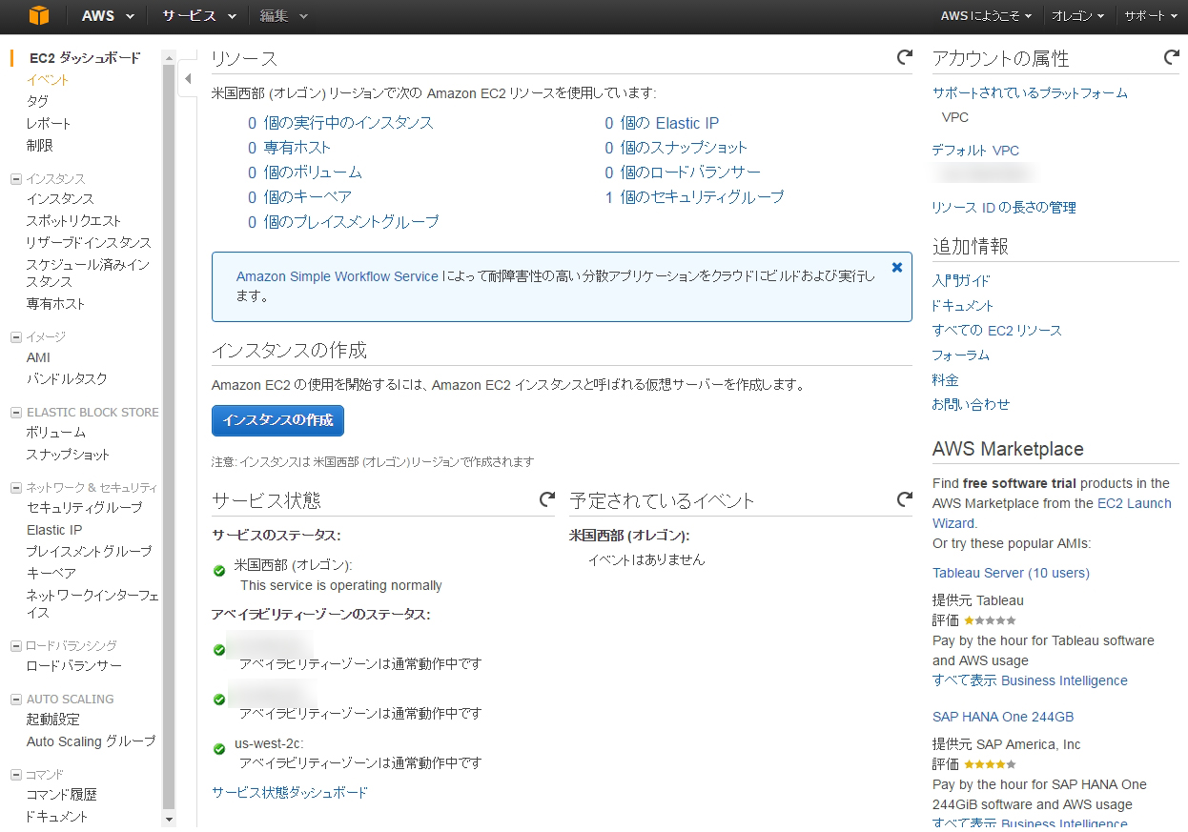The width and height of the screenshot is (1188, 832).
Task: Dismiss the Amazon Simple Workflow Service notification
Action: [896, 267]
